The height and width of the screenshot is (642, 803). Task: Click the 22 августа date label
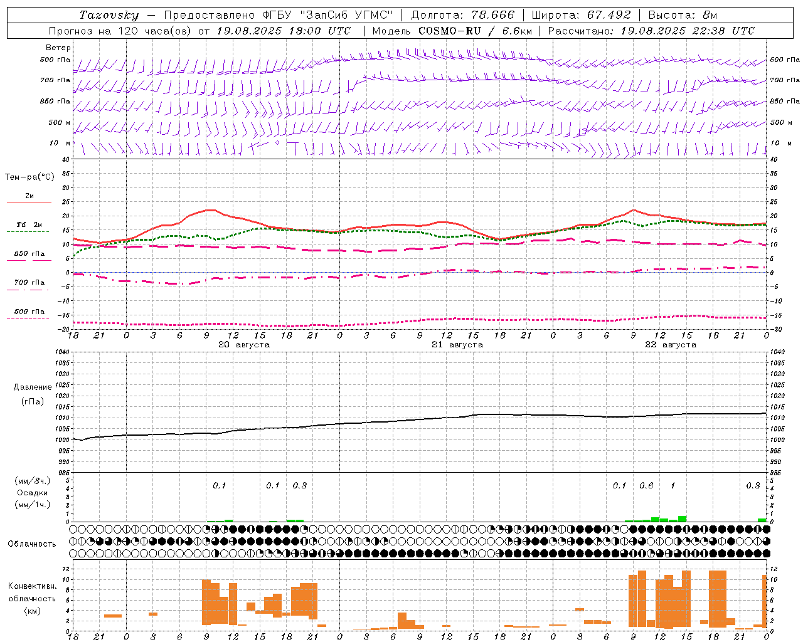pyautogui.click(x=671, y=345)
